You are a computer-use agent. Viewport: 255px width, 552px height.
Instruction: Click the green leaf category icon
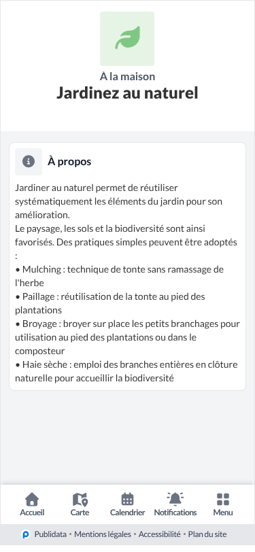click(127, 38)
